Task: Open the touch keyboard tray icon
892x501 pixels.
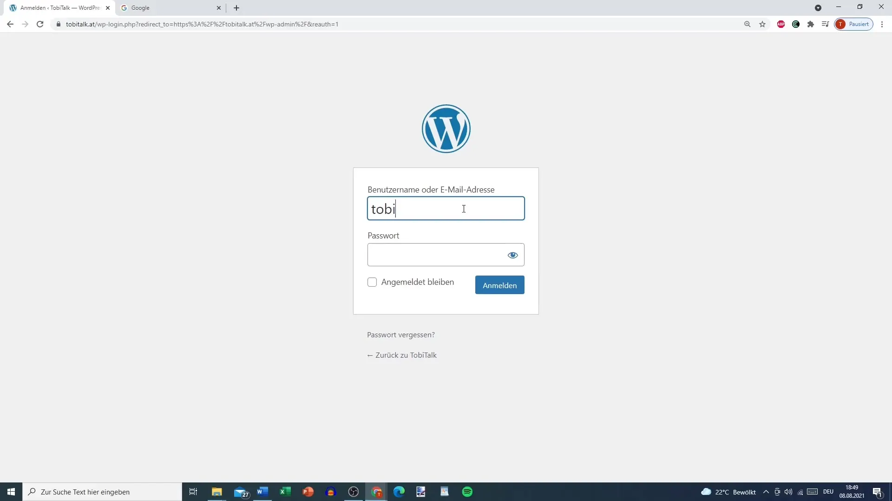Action: [x=813, y=492]
